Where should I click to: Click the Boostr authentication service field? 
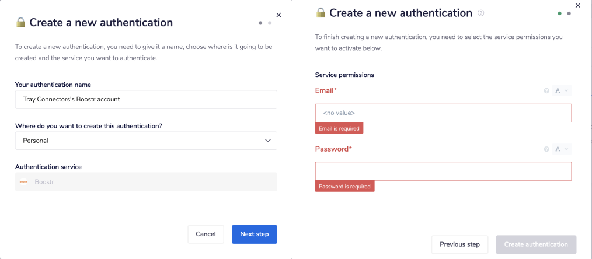146,182
